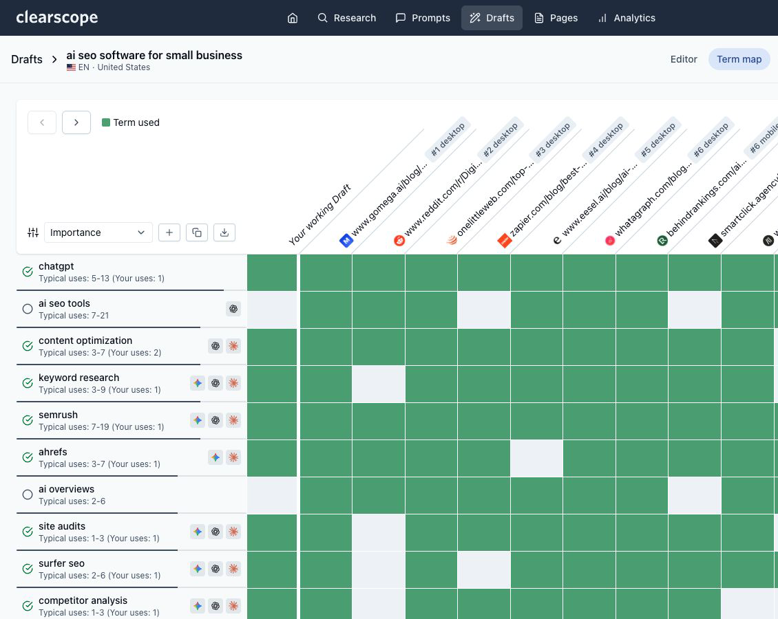Click ChatGPT icon on competitor analysis row

point(215,606)
